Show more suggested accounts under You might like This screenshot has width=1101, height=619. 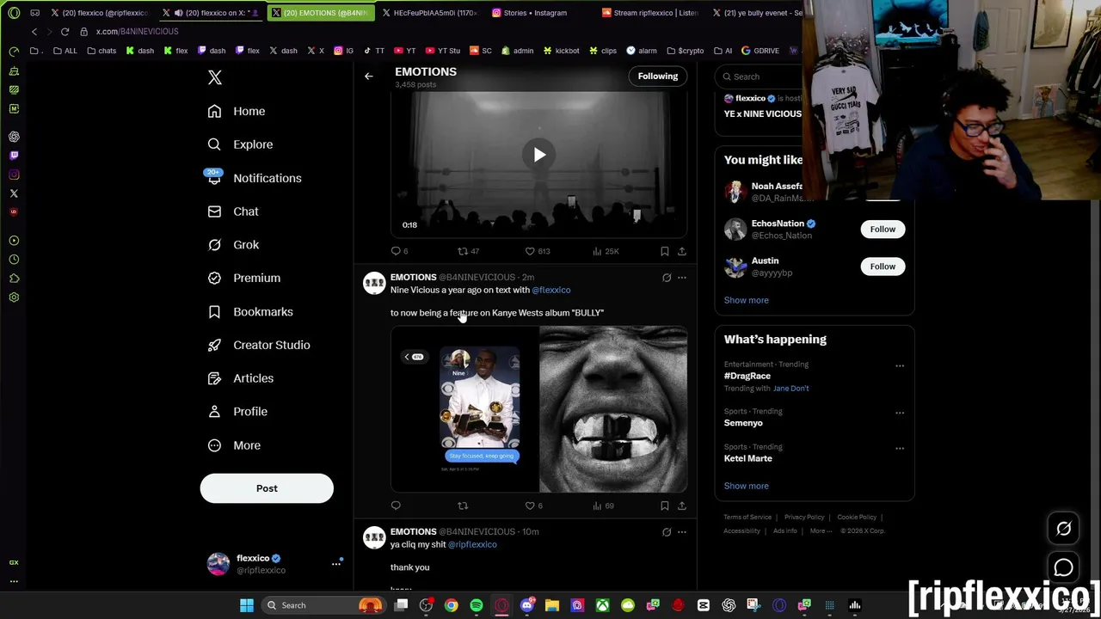pos(747,300)
